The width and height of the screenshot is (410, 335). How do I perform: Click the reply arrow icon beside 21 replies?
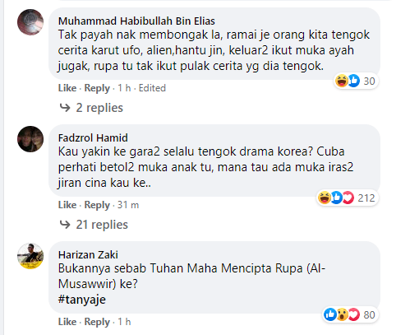click(65, 225)
